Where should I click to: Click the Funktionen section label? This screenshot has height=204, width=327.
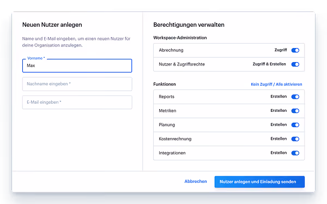click(x=165, y=84)
